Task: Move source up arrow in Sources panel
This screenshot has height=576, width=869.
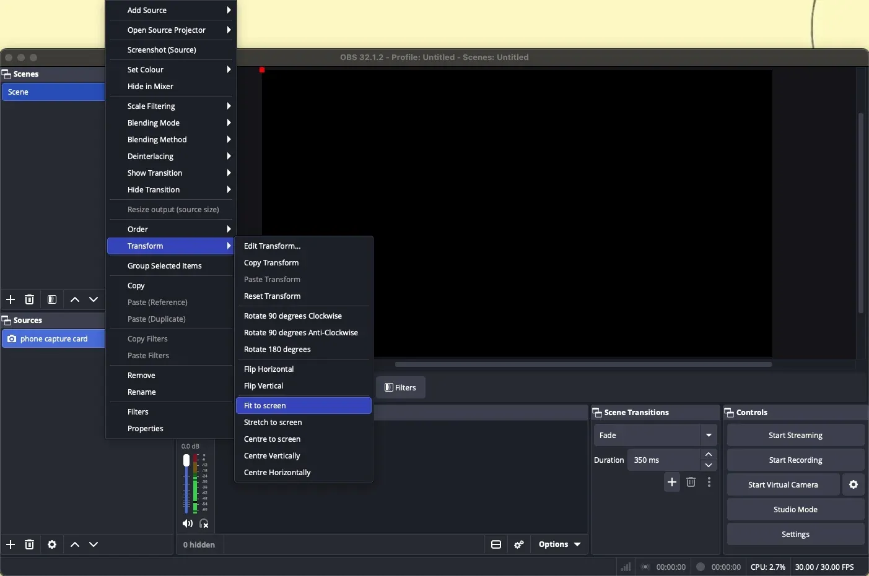Action: (x=74, y=545)
